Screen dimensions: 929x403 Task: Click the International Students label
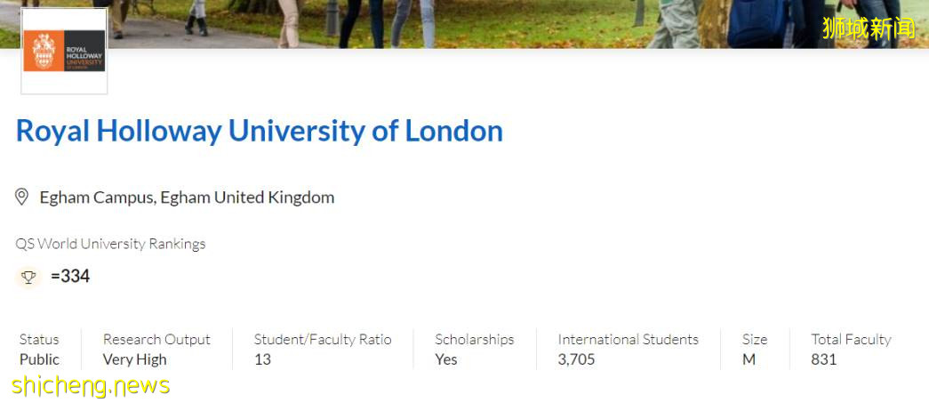(628, 339)
